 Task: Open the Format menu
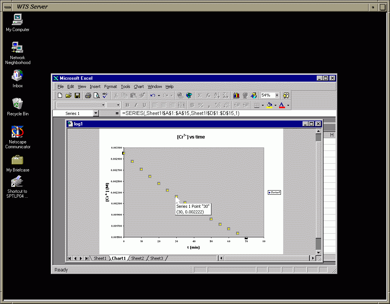pyautogui.click(x=111, y=86)
